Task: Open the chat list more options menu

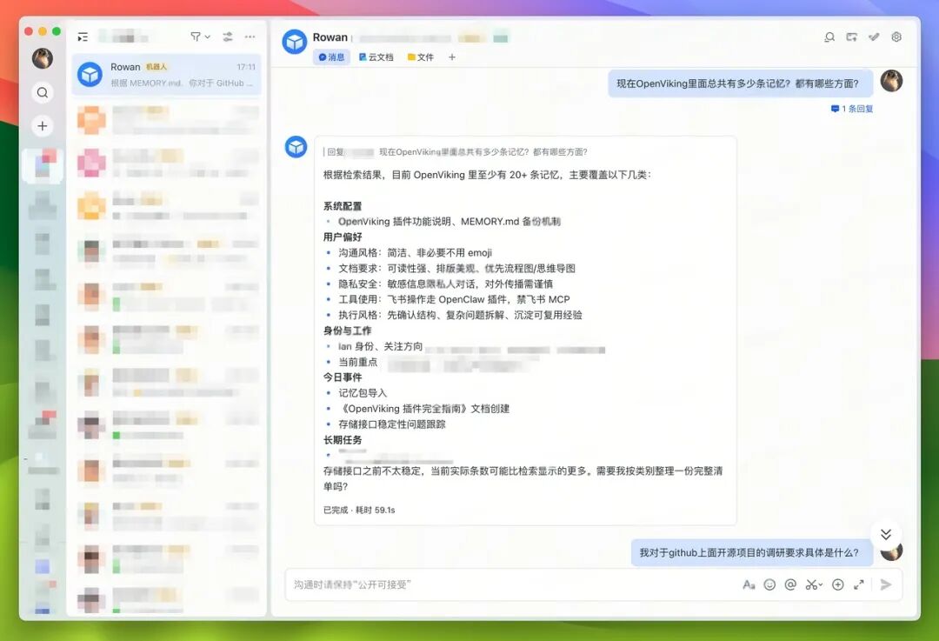Action: [250, 37]
